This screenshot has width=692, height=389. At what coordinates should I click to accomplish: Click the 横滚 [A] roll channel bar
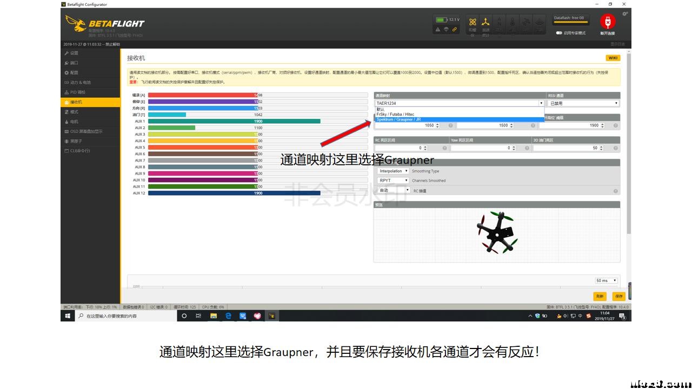point(258,95)
